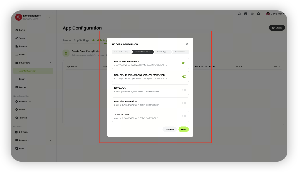
Task: Collapse the Developers sidebar section
Action: 50,63
